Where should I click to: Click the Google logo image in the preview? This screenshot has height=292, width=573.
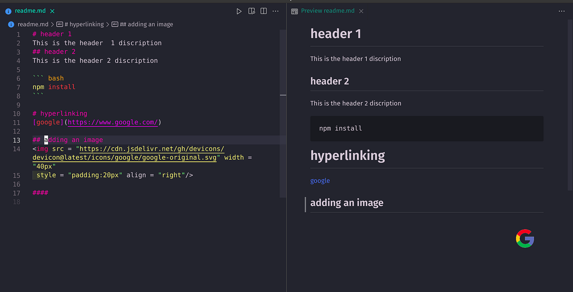click(x=524, y=239)
